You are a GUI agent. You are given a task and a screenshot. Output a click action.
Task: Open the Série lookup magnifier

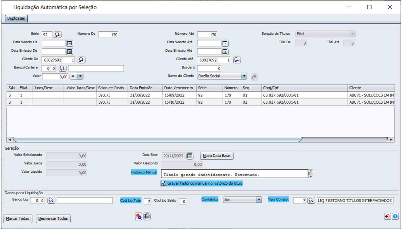57,34
